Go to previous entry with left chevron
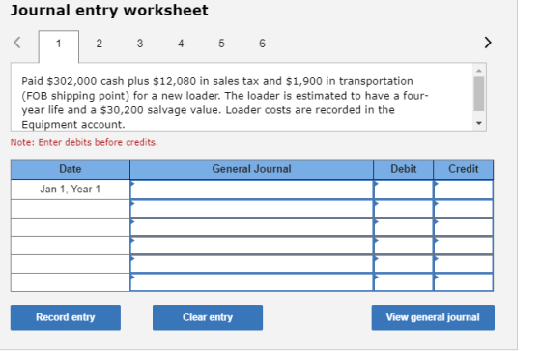 click(x=17, y=43)
